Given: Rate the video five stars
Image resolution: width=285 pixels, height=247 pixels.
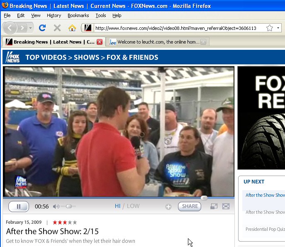Looking at the screenshot, I should 75,222.
